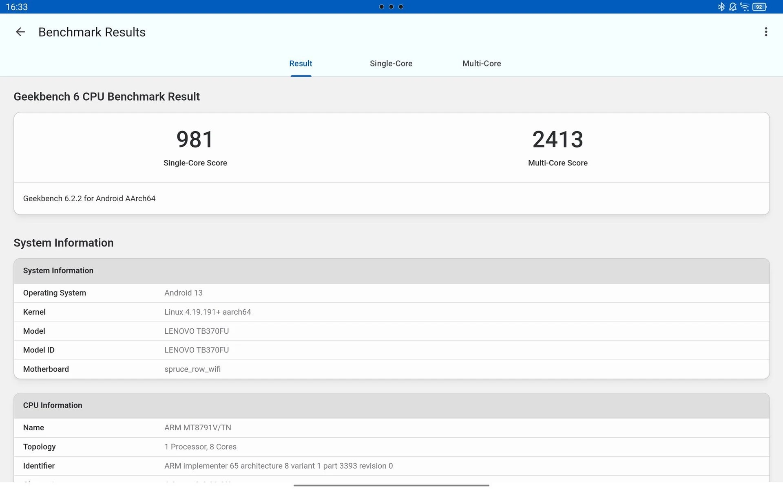Tap the Name row label

pyautogui.click(x=33, y=428)
